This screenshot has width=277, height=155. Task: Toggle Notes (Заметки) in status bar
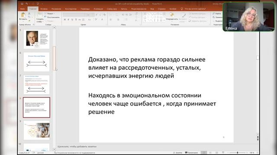(x=178, y=153)
